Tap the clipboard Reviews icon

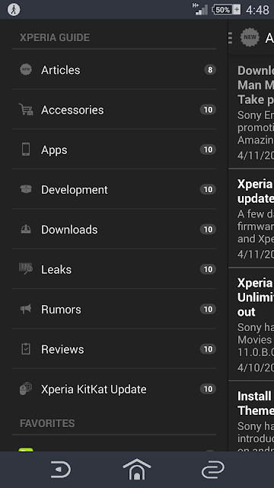click(26, 349)
